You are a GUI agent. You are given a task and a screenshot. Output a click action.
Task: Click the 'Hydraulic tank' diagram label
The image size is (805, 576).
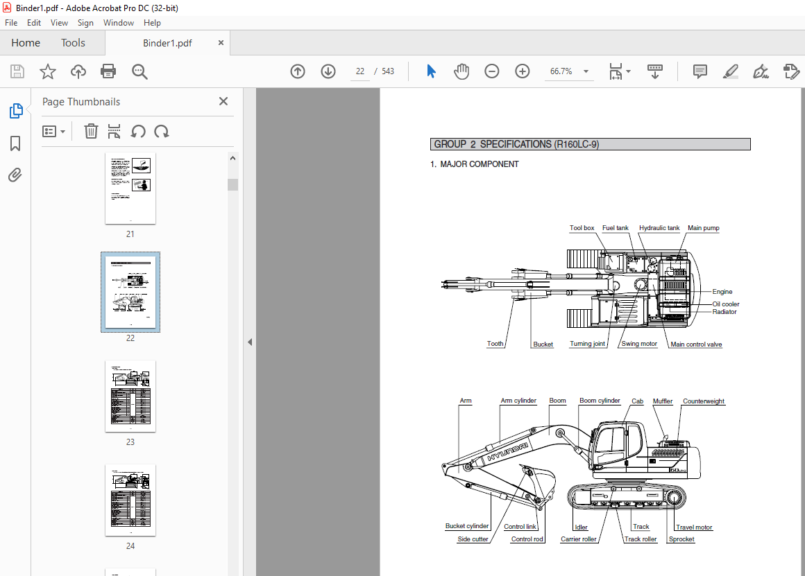tap(659, 228)
